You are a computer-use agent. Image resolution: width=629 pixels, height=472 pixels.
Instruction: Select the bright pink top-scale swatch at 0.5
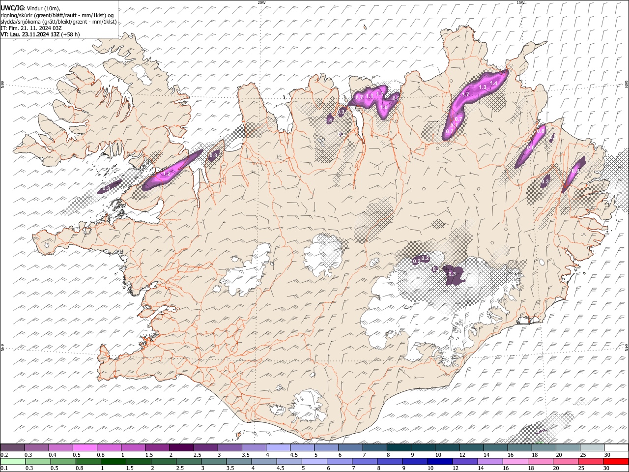(x=85, y=447)
